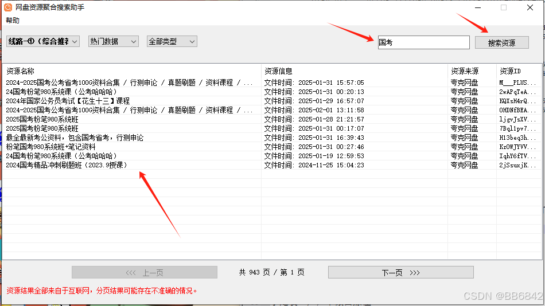This screenshot has width=545, height=306.
Task: Click 夸克网盘 source in the 冲刺刷题班 row
Action: (464, 165)
